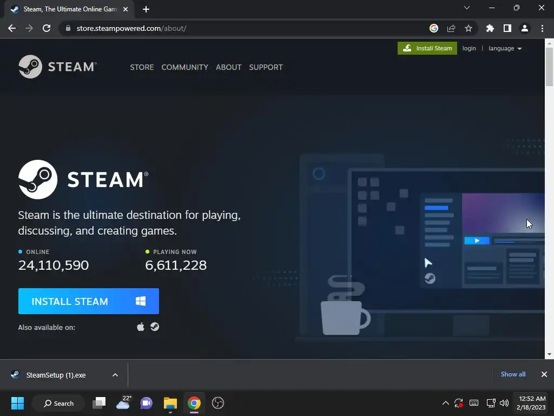Click the Chrome taskbar icon

click(194, 403)
